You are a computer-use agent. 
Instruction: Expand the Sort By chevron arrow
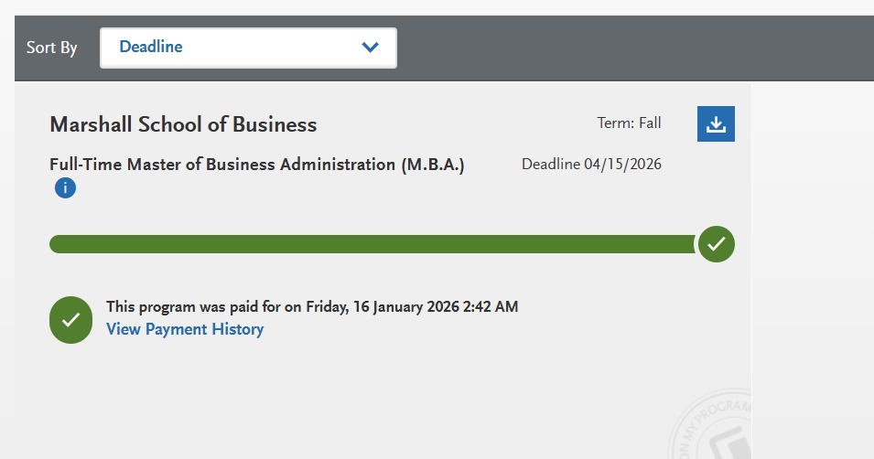click(370, 48)
